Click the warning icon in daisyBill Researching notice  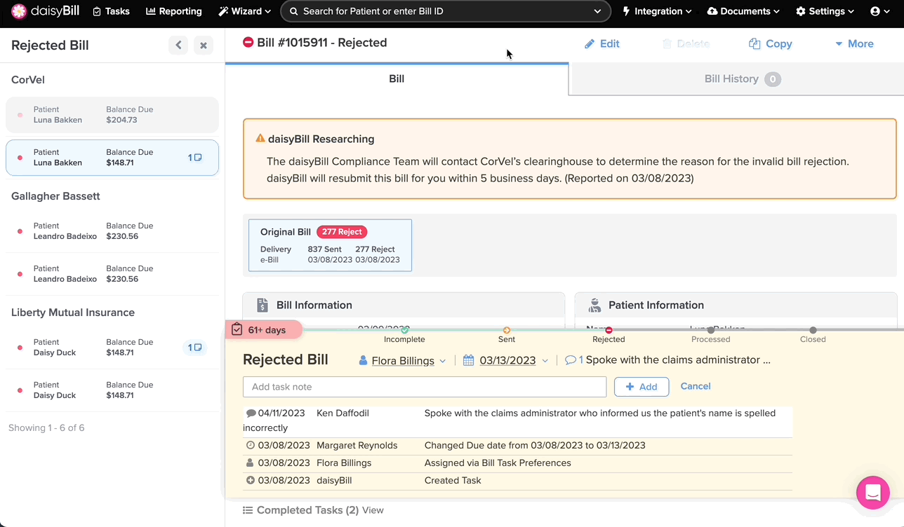(x=260, y=139)
